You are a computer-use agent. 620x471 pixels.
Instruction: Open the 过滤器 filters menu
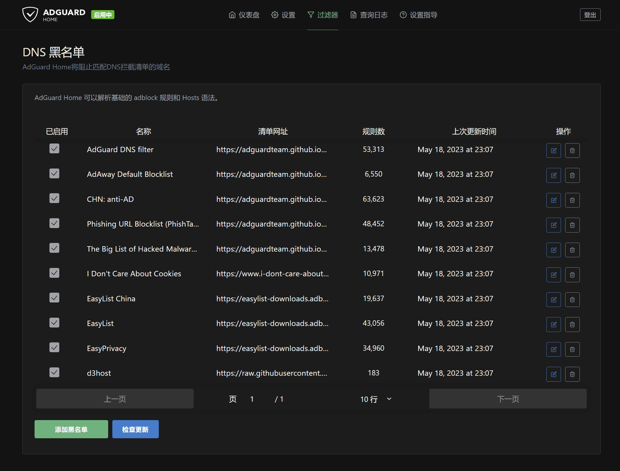[x=323, y=15]
